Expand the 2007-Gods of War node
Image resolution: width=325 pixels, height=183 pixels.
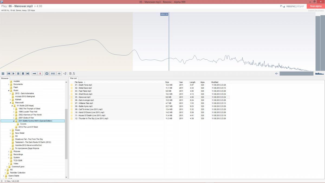click(x=14, y=118)
